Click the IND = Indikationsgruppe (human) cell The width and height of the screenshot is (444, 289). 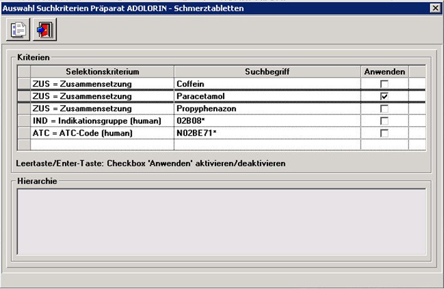coord(102,121)
